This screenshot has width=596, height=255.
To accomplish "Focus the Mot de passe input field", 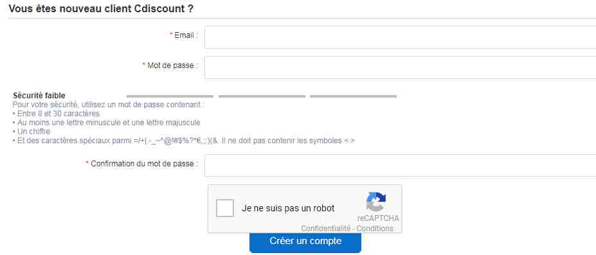I will 401,67.
